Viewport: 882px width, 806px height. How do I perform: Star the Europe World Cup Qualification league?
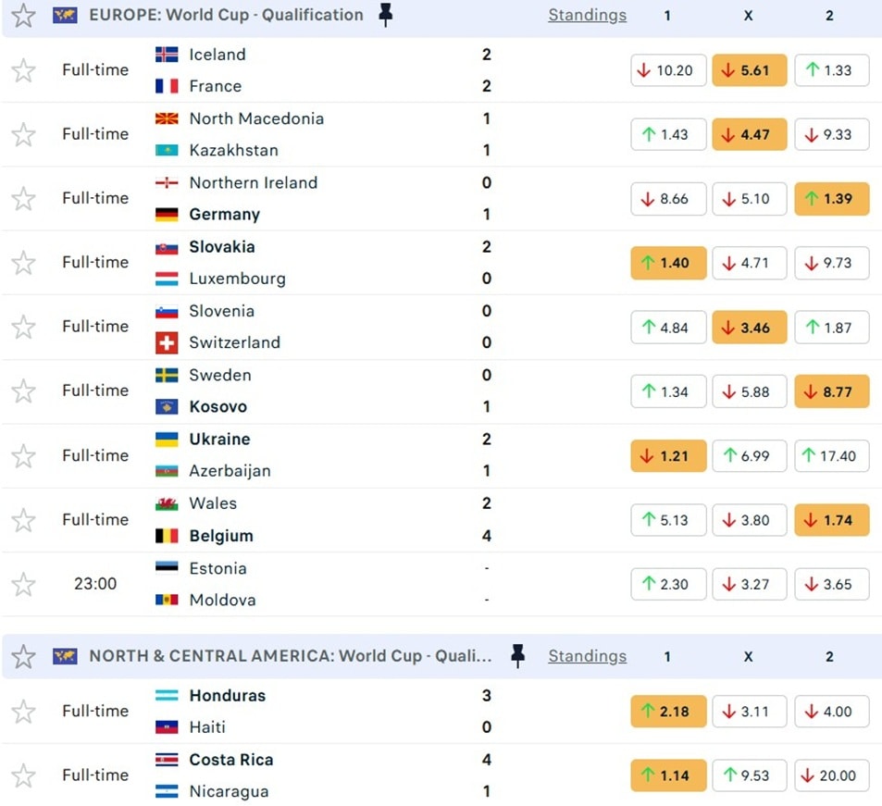click(x=23, y=16)
